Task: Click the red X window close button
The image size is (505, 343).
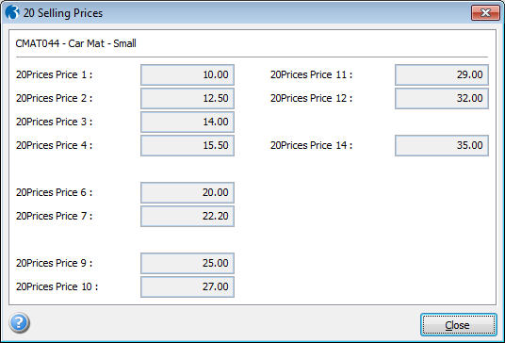Action: click(x=485, y=13)
